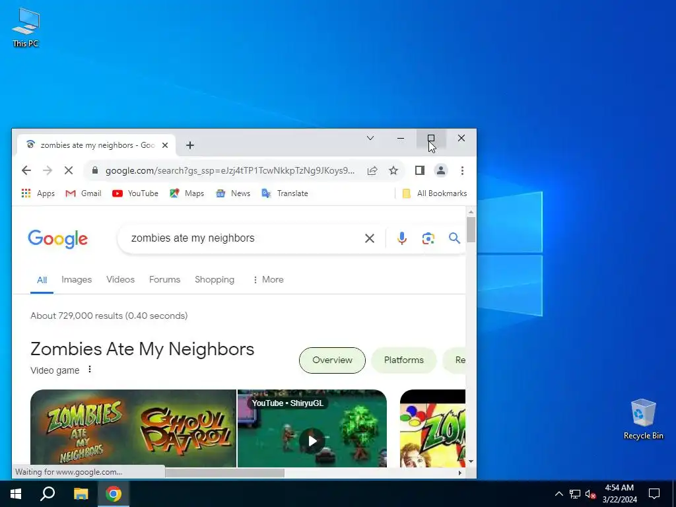Open the Translate bookmark

click(x=285, y=193)
